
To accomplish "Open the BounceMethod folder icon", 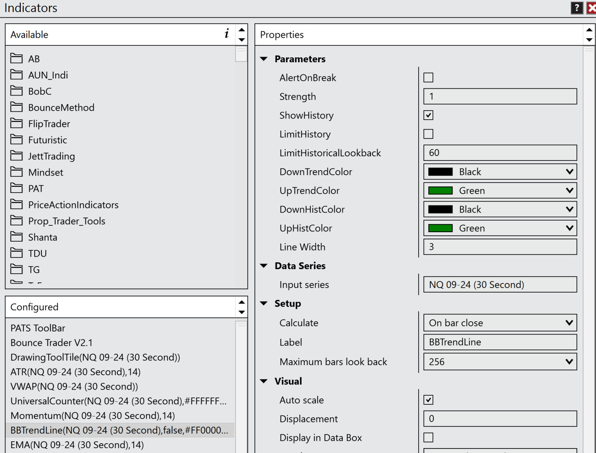I will pyautogui.click(x=16, y=107).
